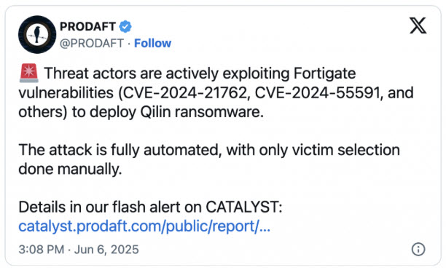Visit the @PRODAFT handle profile
This screenshot has height=270, width=446.
tap(92, 44)
